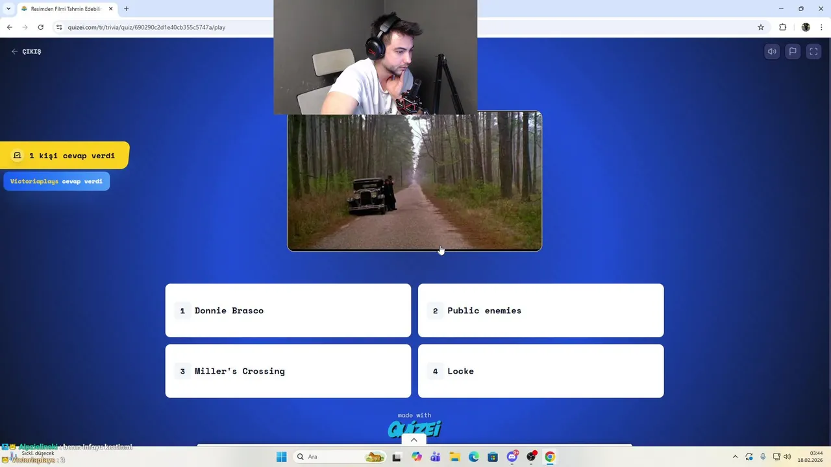Viewport: 831px width, 467px height.
Task: Choose answer 4 Locke
Action: (x=541, y=371)
